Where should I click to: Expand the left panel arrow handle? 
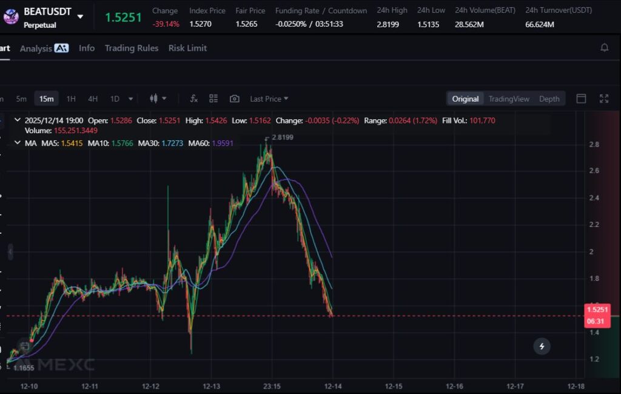10,251
